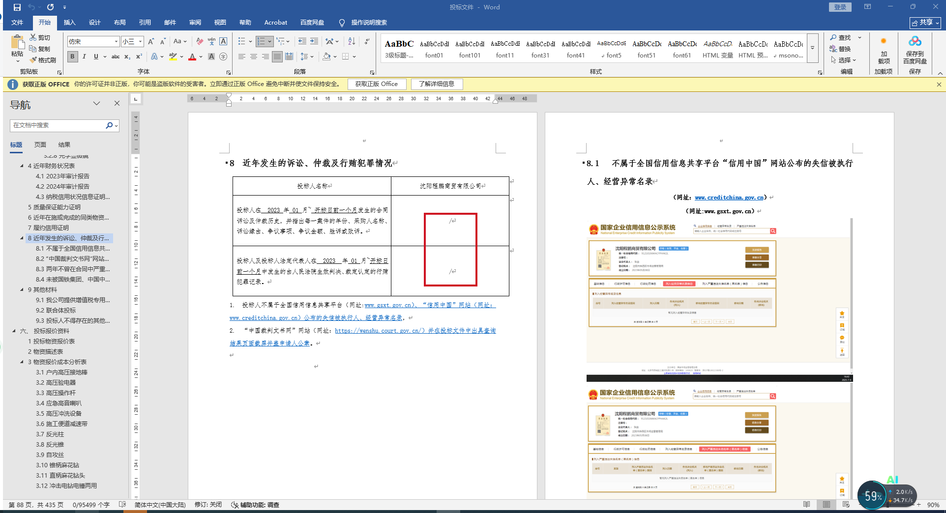Apply distributed alignment to text
Viewport: 946px width, 513px height.
click(x=289, y=57)
